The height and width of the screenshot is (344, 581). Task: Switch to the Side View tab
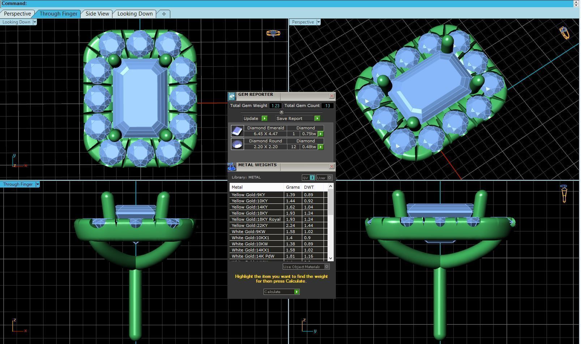tap(97, 14)
